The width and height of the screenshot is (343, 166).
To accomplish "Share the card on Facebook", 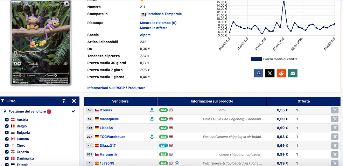I will pyautogui.click(x=258, y=73).
